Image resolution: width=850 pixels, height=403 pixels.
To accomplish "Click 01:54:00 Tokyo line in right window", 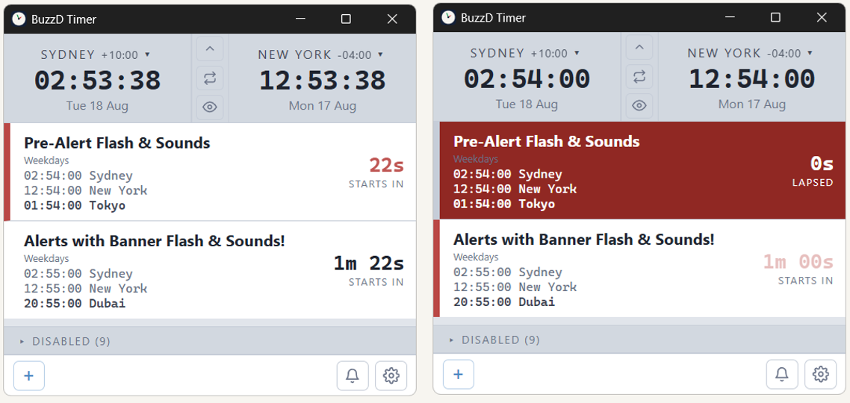I will (x=504, y=204).
